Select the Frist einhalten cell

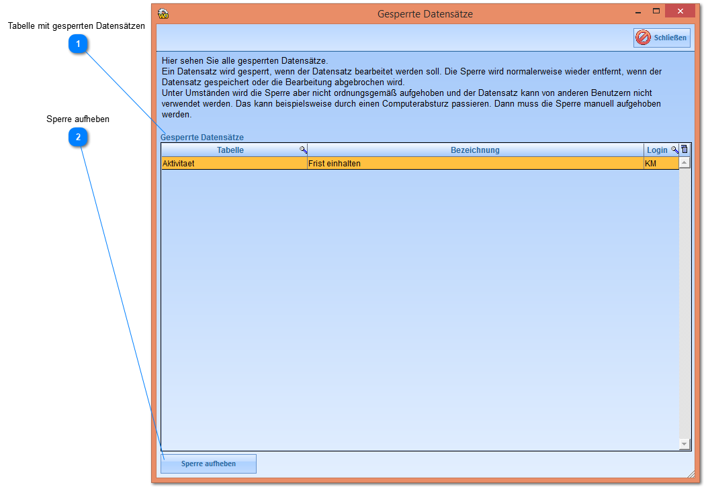[x=476, y=163]
